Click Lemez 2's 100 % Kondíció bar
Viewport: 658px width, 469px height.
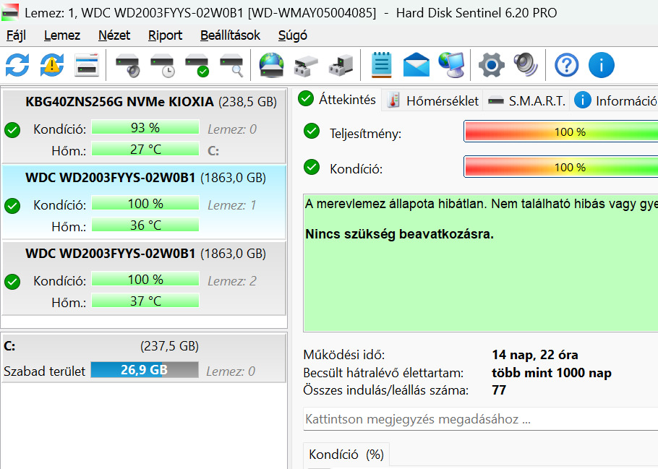point(145,280)
